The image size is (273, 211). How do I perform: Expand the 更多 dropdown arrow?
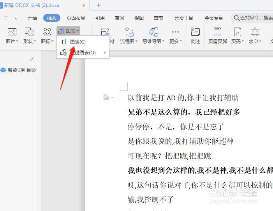coord(181,41)
